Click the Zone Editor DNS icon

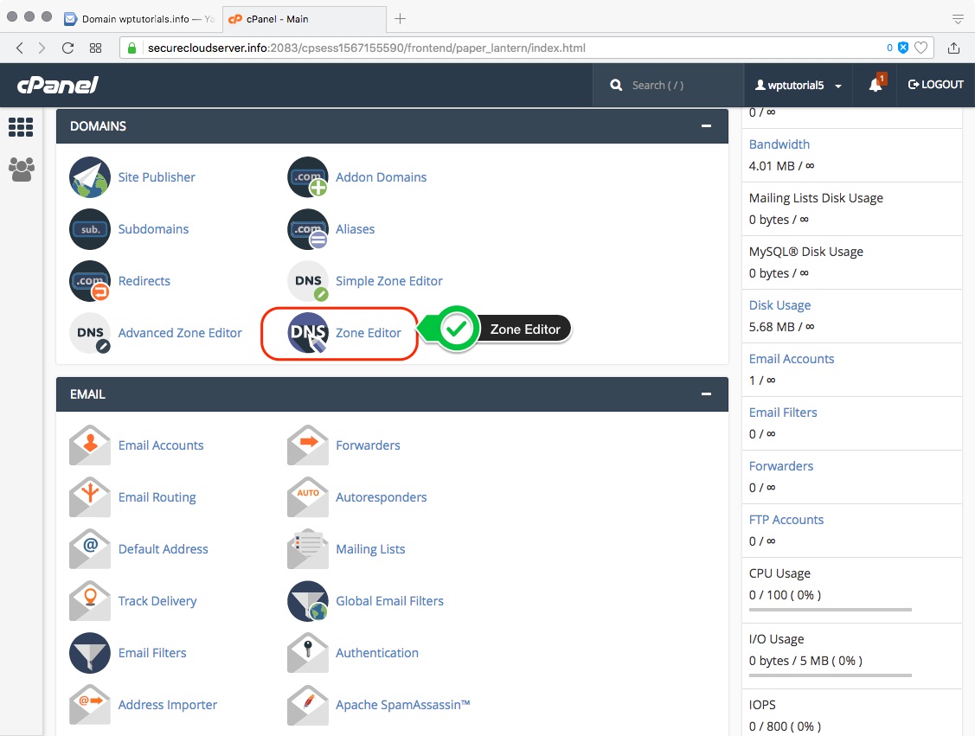click(308, 333)
